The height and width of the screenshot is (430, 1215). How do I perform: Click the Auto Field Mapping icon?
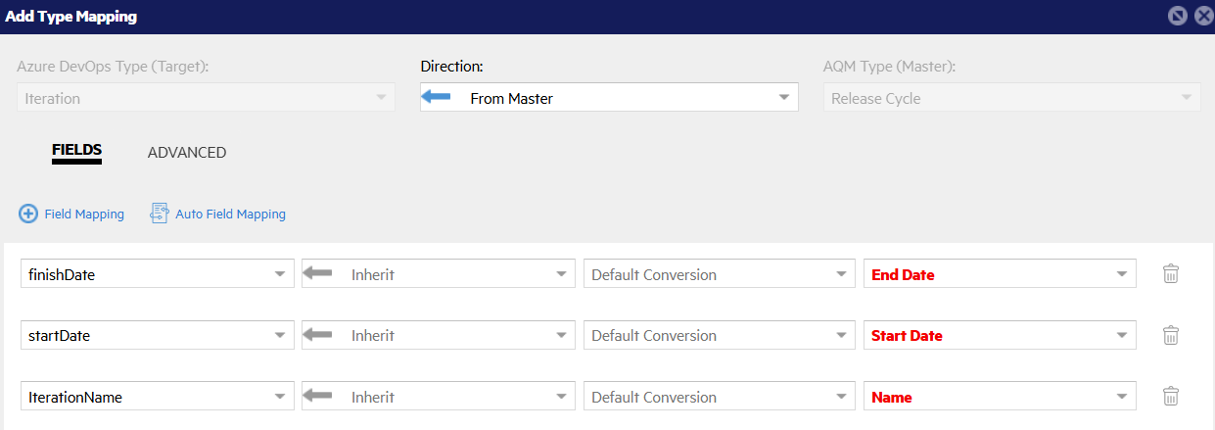[x=159, y=214]
